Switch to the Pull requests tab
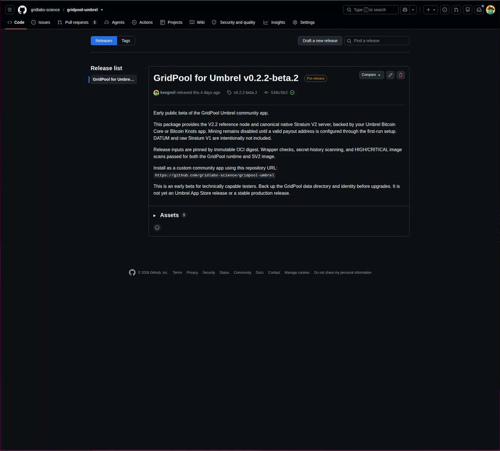This screenshot has width=500, height=451. click(x=77, y=22)
